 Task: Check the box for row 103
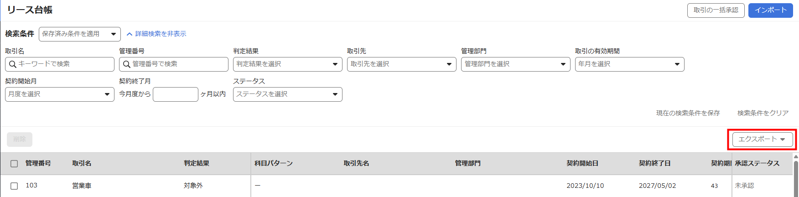tap(14, 186)
